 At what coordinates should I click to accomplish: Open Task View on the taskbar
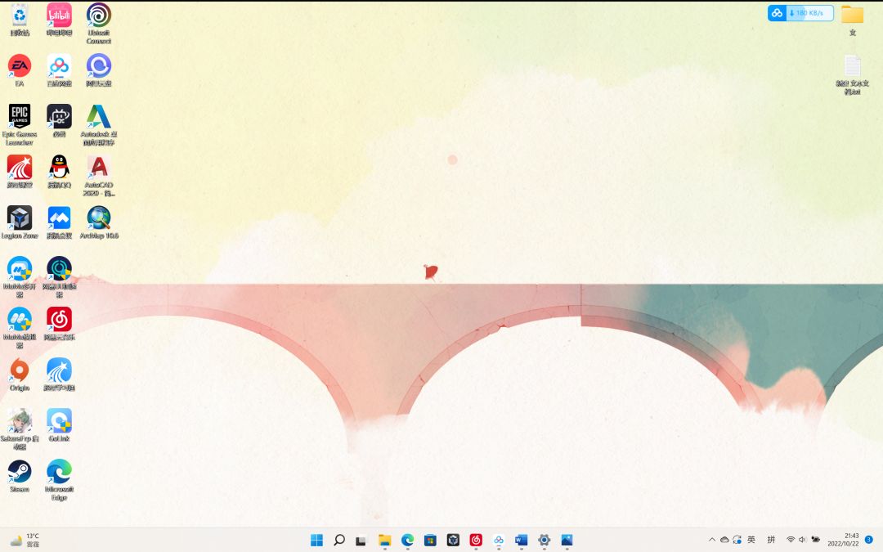tap(361, 541)
